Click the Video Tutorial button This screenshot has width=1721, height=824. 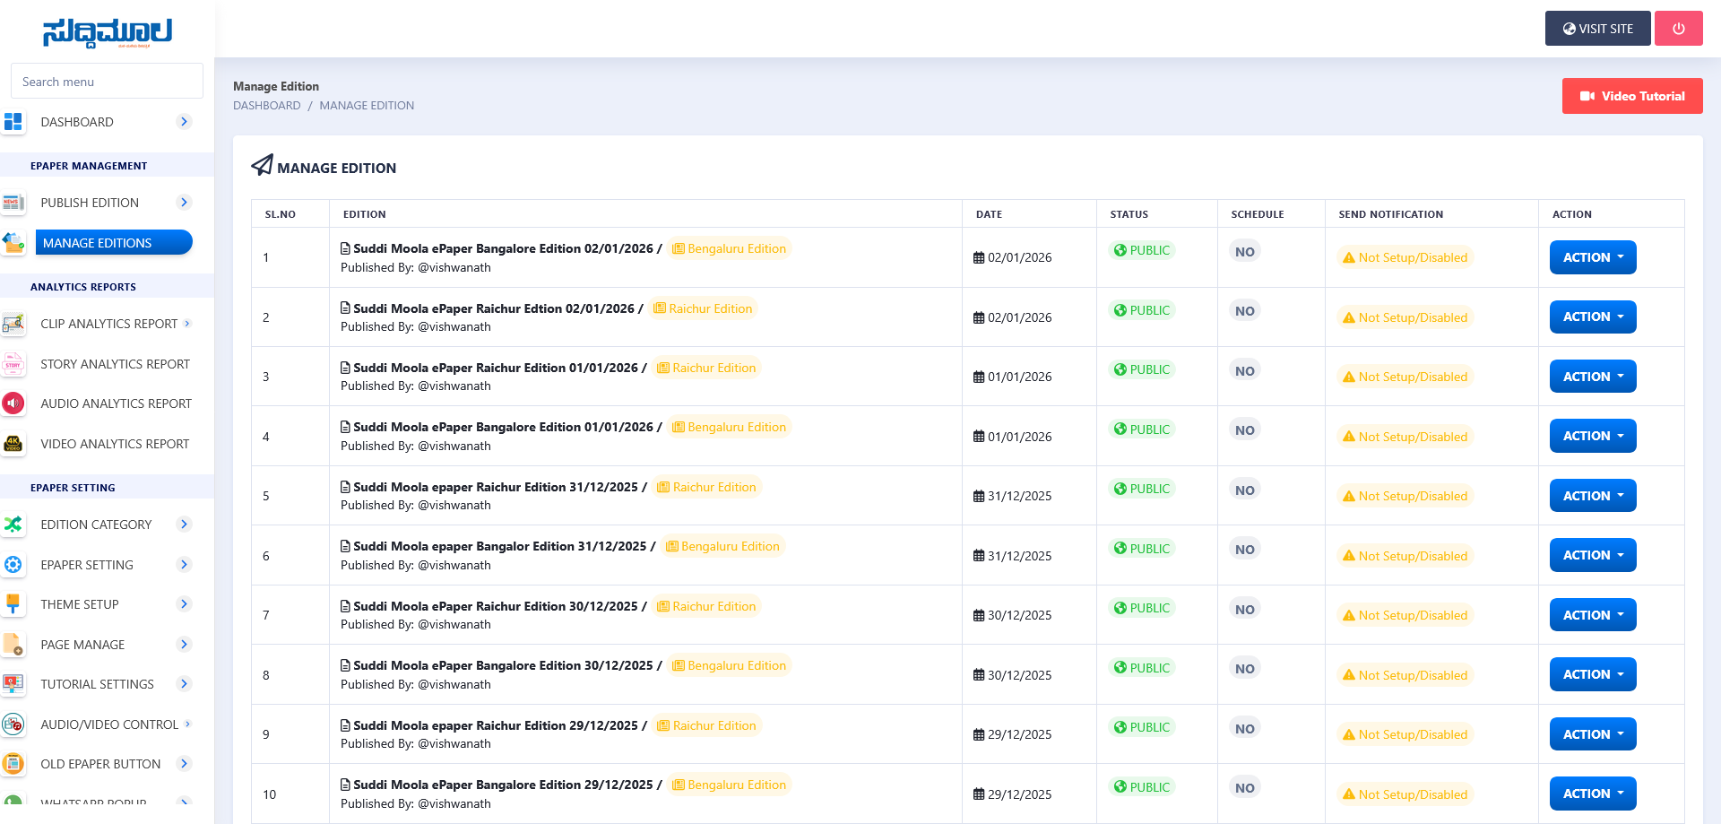(x=1632, y=96)
